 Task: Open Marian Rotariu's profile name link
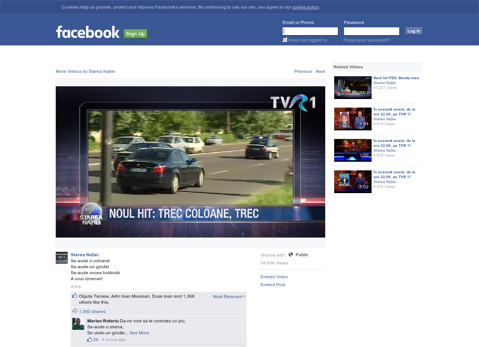pos(103,321)
